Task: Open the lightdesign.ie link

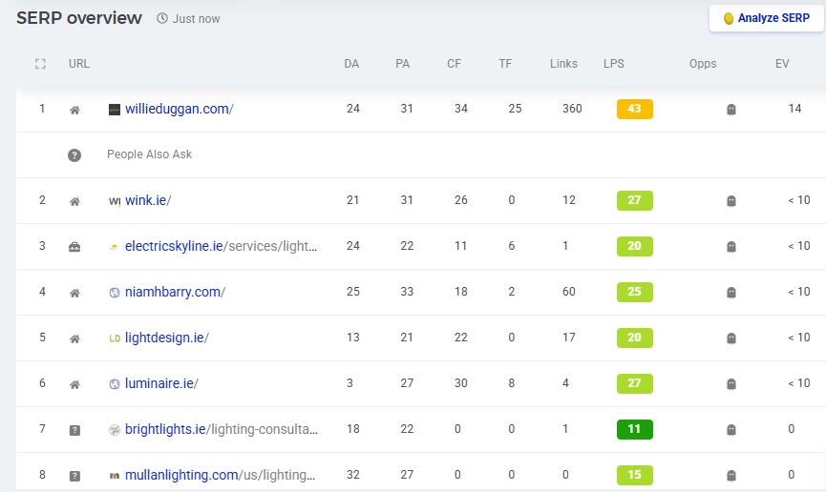Action: pos(166,338)
